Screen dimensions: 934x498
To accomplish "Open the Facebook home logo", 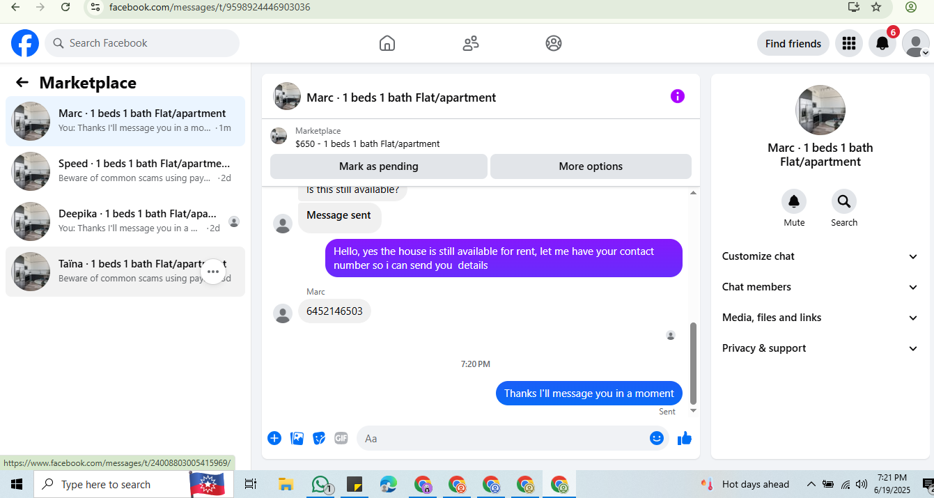I will click(x=25, y=43).
